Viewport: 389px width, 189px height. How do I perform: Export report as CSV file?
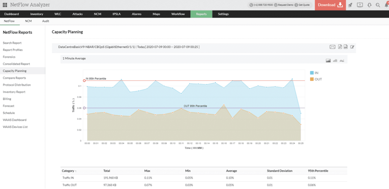(x=346, y=47)
